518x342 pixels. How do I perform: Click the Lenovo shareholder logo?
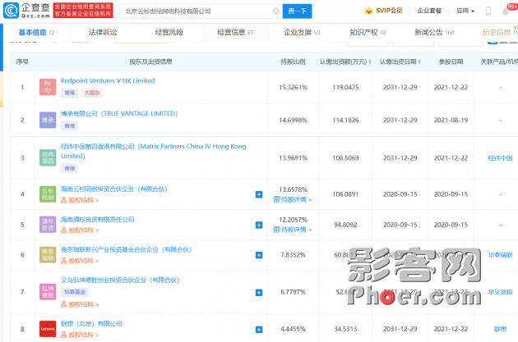click(x=48, y=329)
